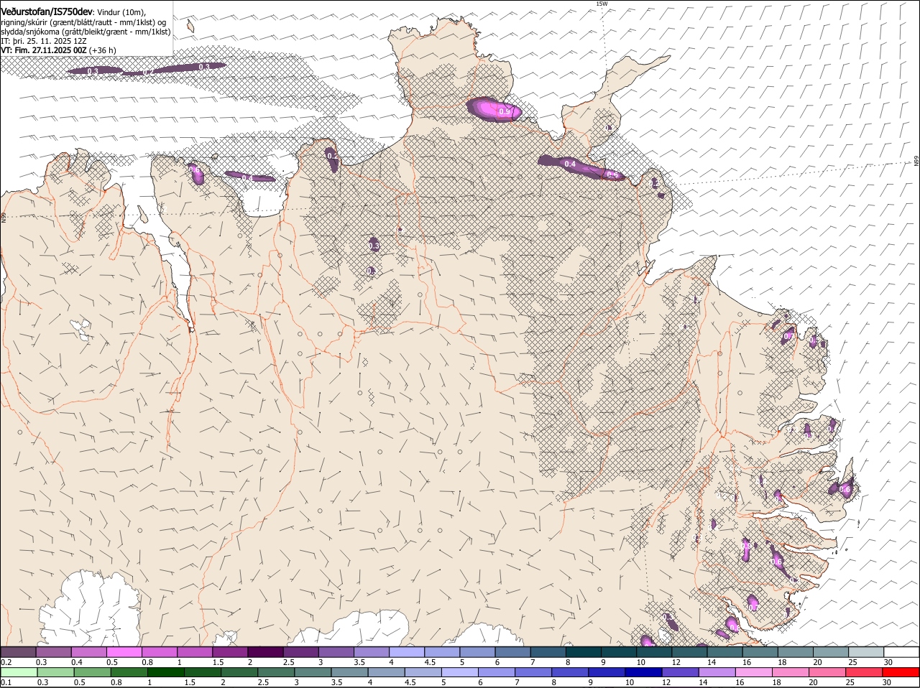Click the '14' label under the snow legend row

pyautogui.click(x=711, y=662)
